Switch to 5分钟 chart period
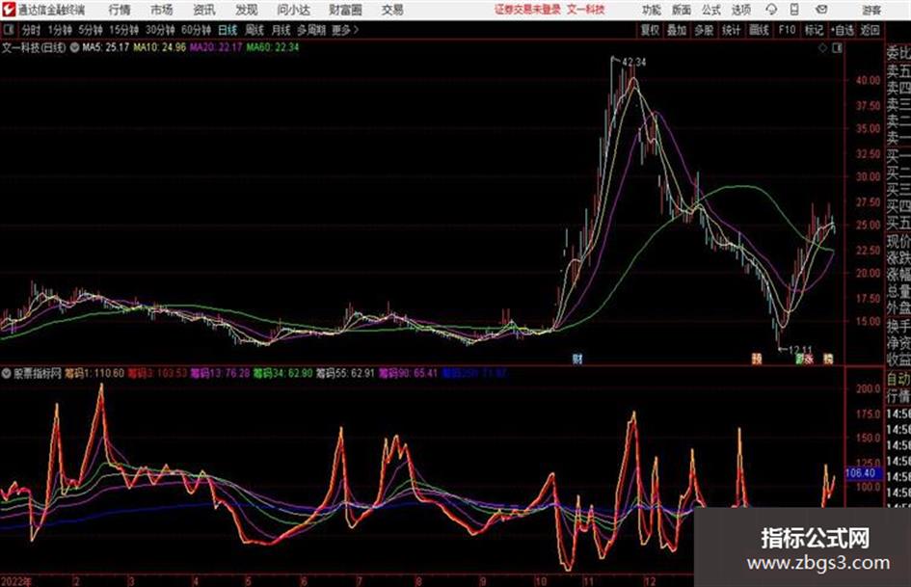 coord(90,30)
